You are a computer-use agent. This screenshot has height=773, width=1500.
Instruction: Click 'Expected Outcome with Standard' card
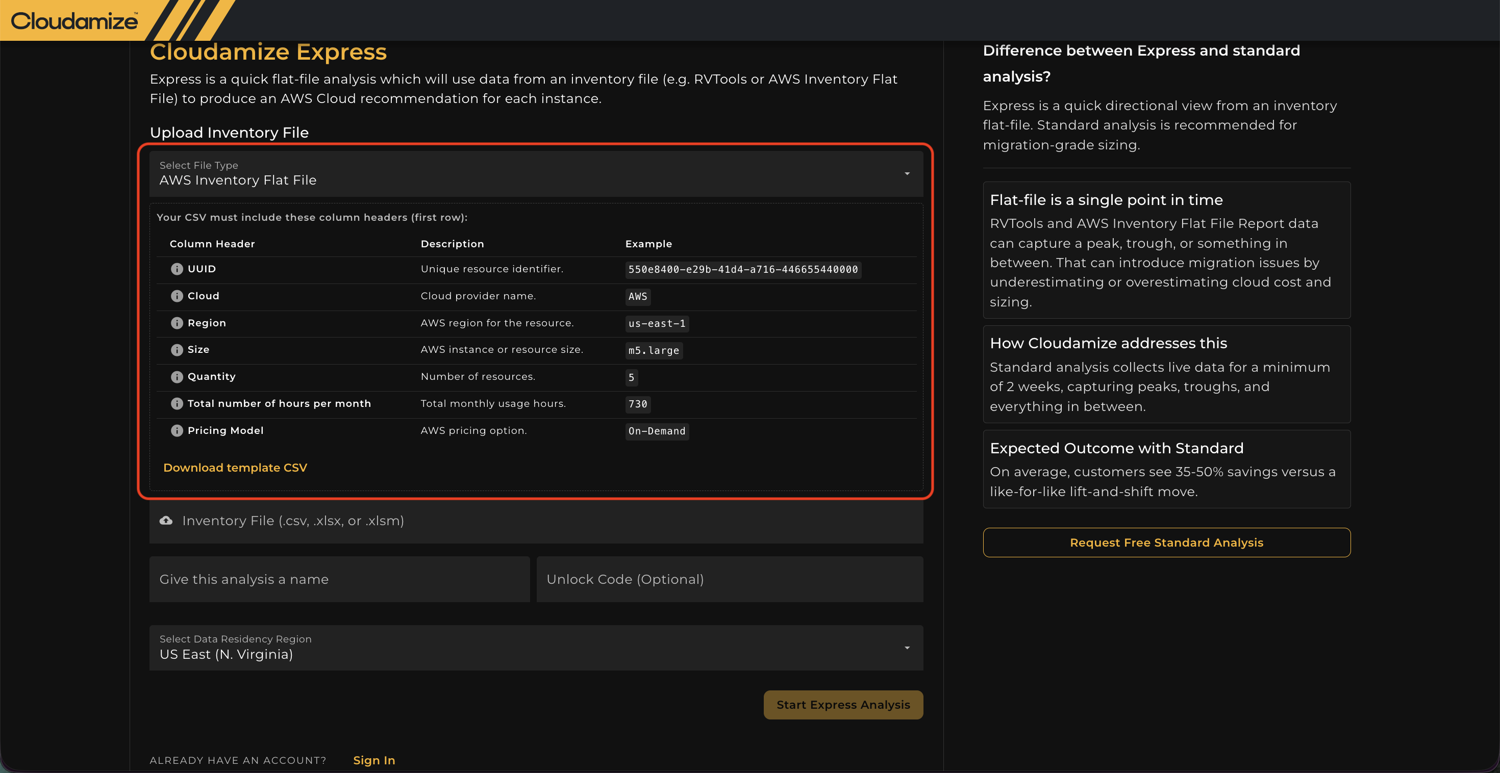(x=1166, y=469)
